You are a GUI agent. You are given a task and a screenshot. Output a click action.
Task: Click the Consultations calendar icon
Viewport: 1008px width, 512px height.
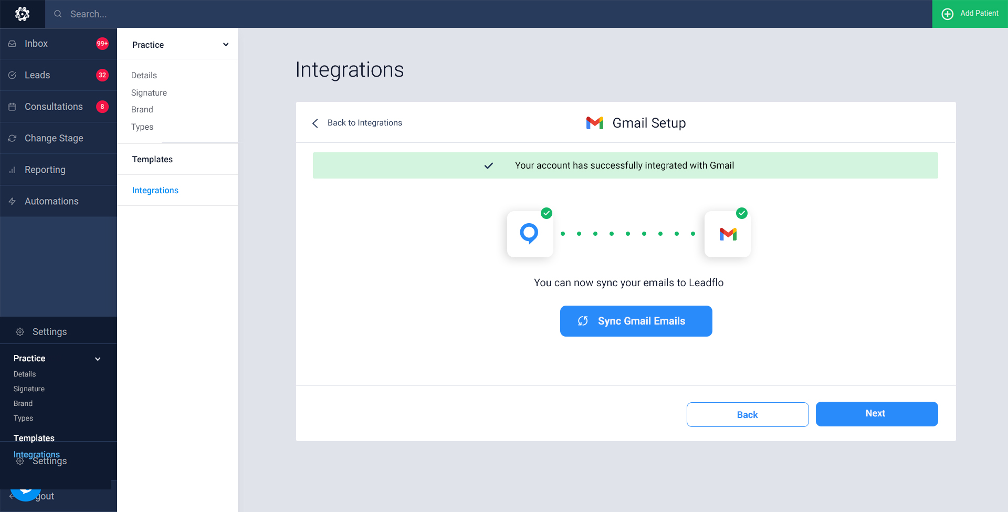[12, 107]
